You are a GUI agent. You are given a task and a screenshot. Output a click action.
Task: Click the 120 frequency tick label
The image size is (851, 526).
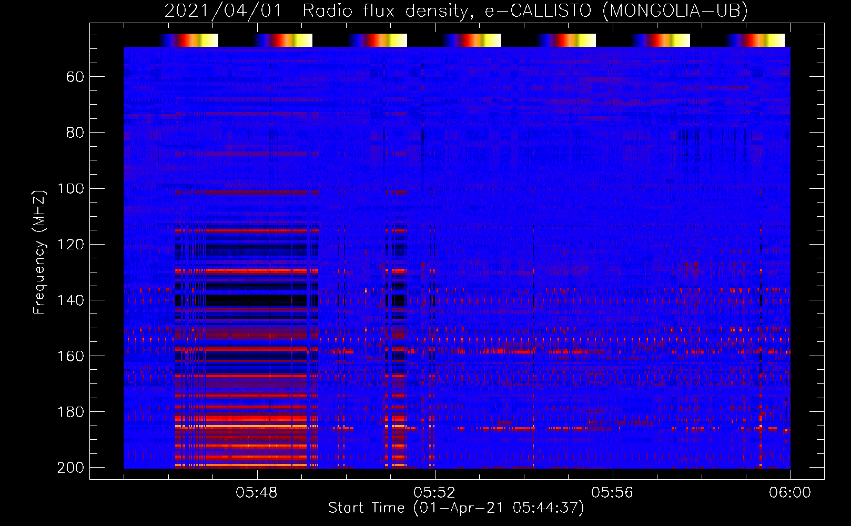71,245
